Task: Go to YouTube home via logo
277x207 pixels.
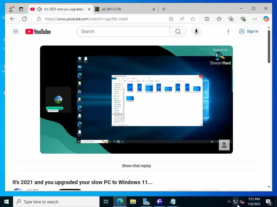Action: (x=38, y=32)
